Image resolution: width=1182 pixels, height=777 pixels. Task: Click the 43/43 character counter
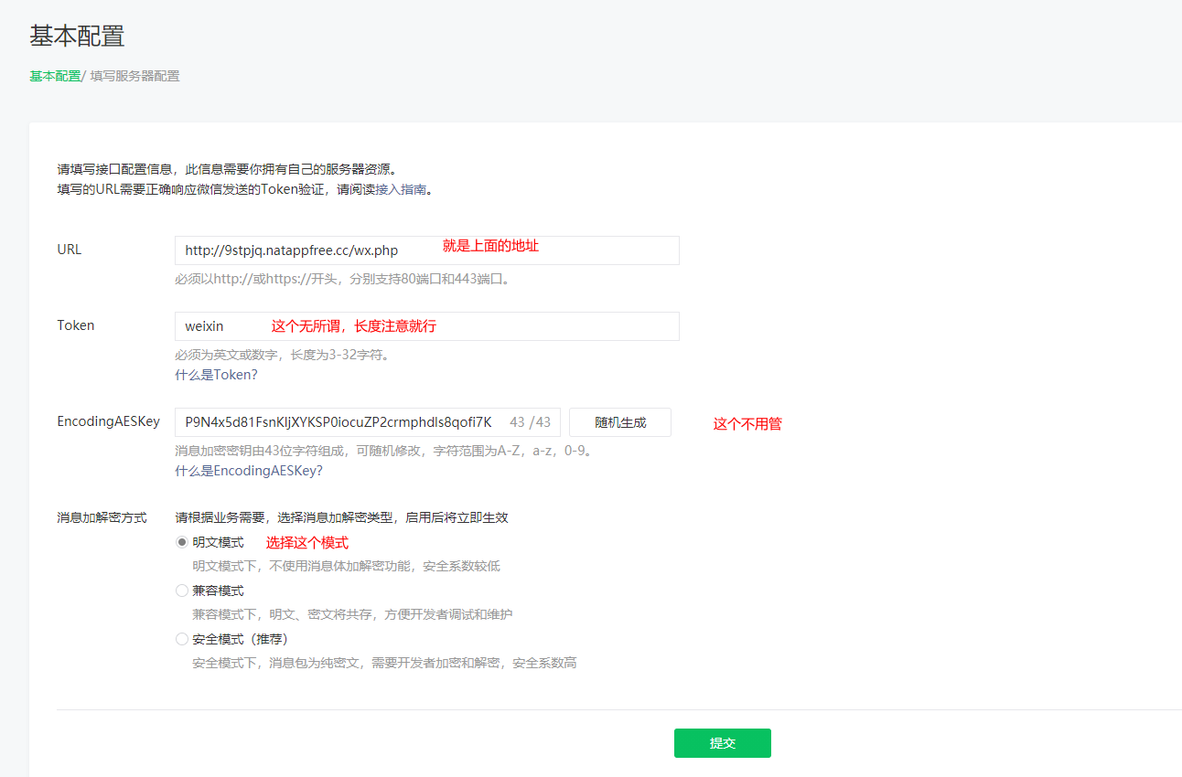pos(529,421)
